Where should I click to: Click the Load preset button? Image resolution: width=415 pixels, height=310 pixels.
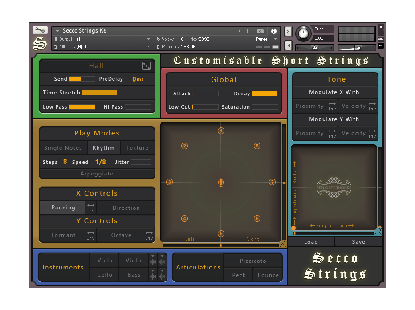311,242
